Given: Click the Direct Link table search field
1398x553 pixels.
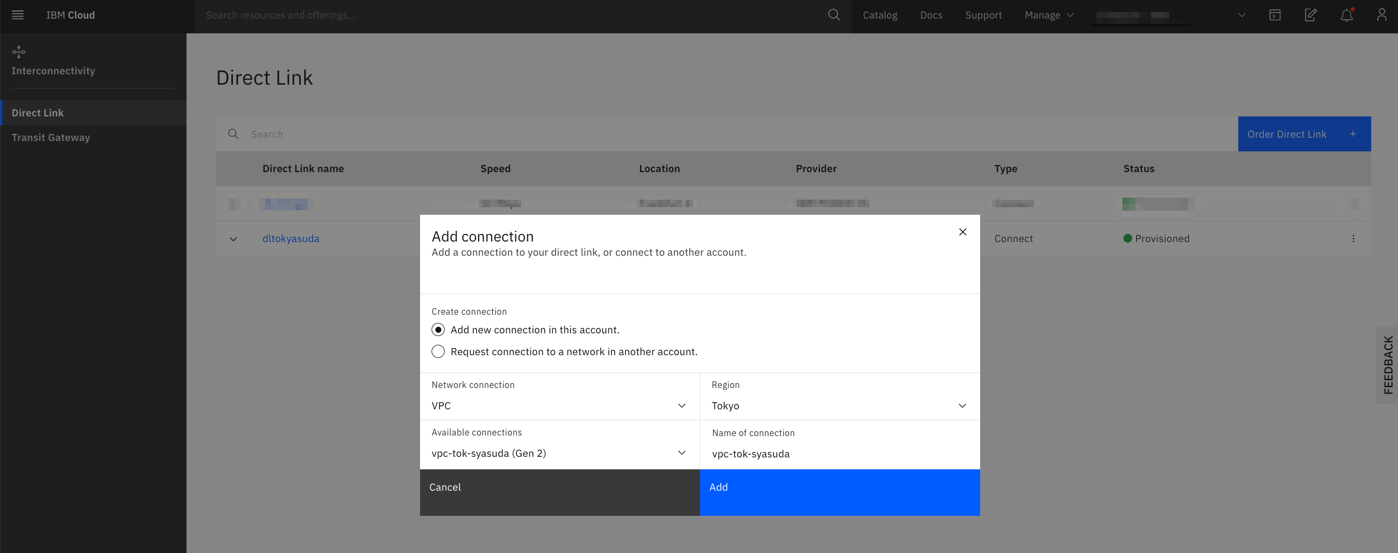Looking at the screenshot, I should [727, 134].
